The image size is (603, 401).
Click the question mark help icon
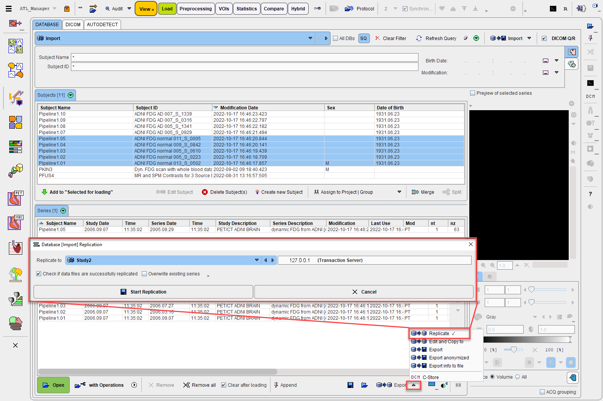590,194
